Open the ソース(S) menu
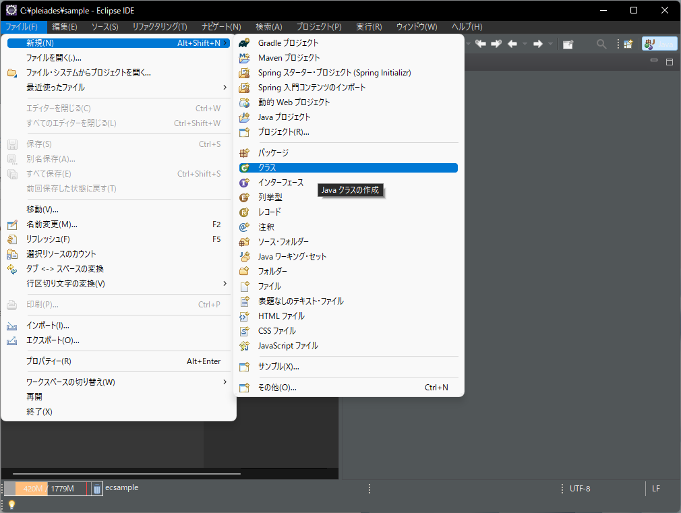Viewport: 681px width, 513px height. [x=105, y=27]
